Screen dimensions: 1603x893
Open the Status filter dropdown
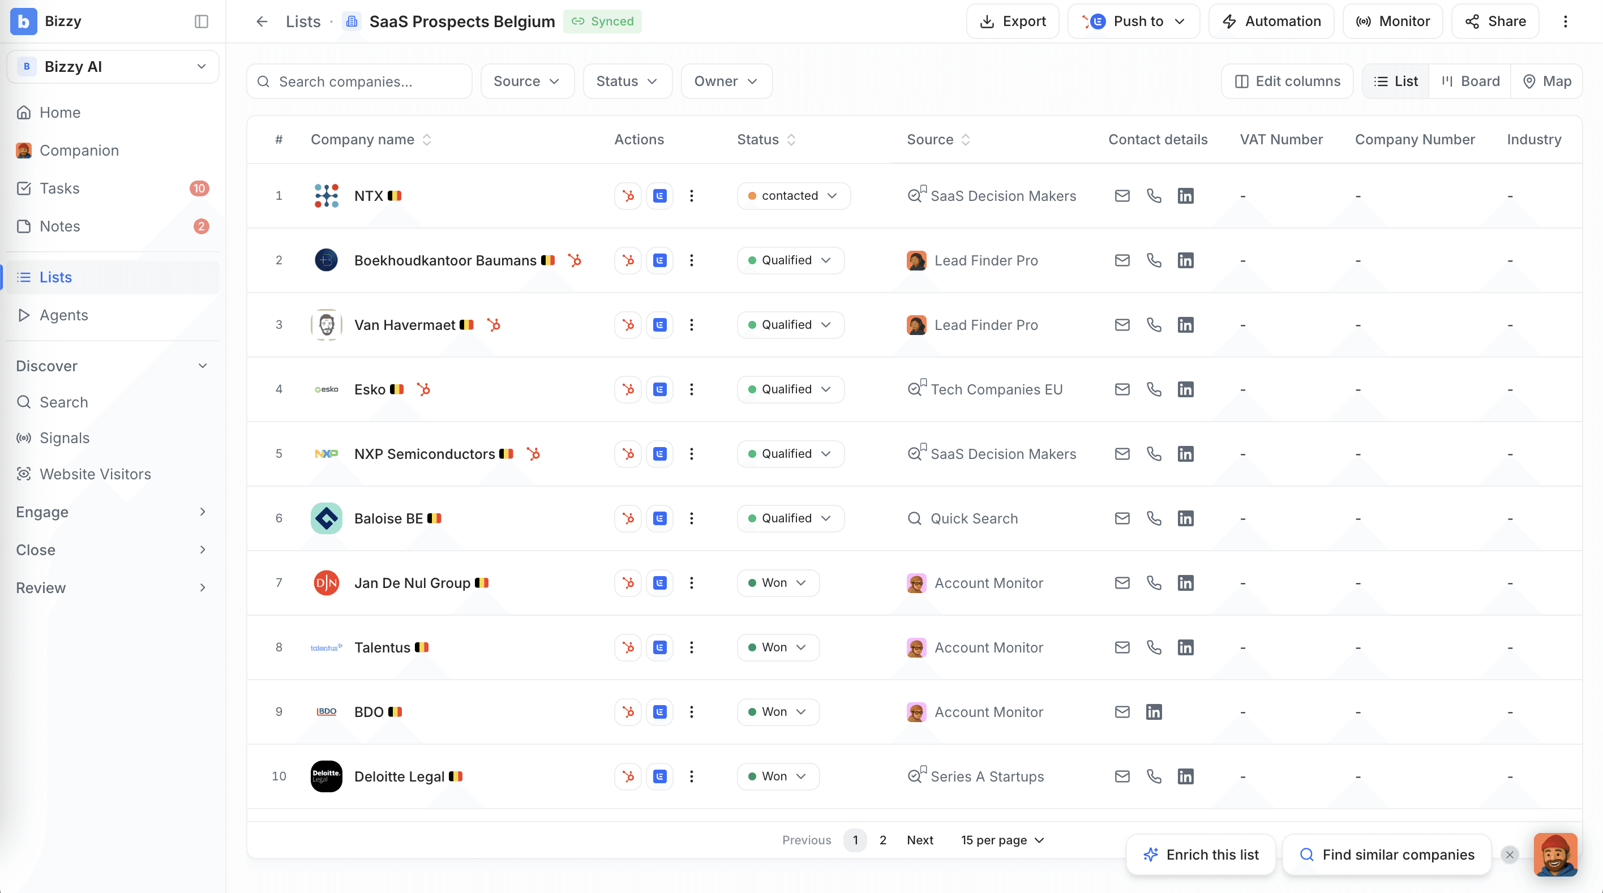[627, 81]
